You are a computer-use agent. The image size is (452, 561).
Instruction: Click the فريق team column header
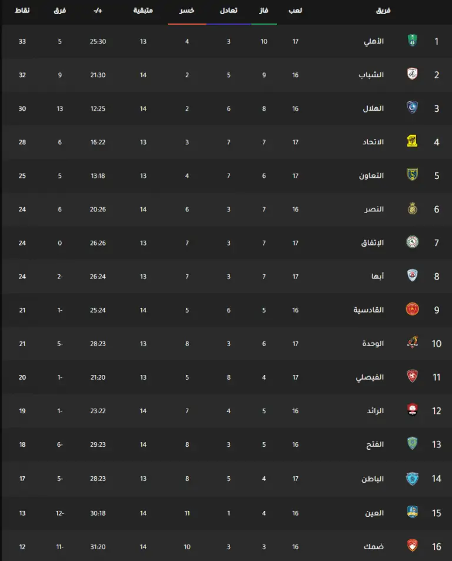point(383,11)
